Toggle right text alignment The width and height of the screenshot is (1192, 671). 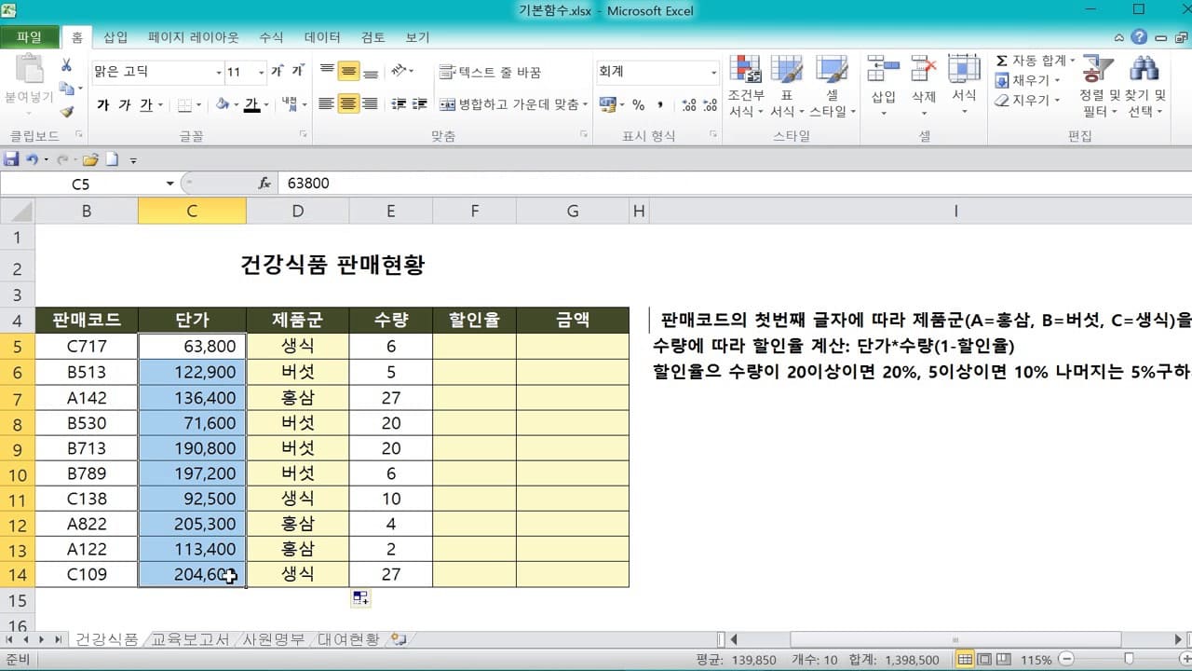tap(370, 104)
